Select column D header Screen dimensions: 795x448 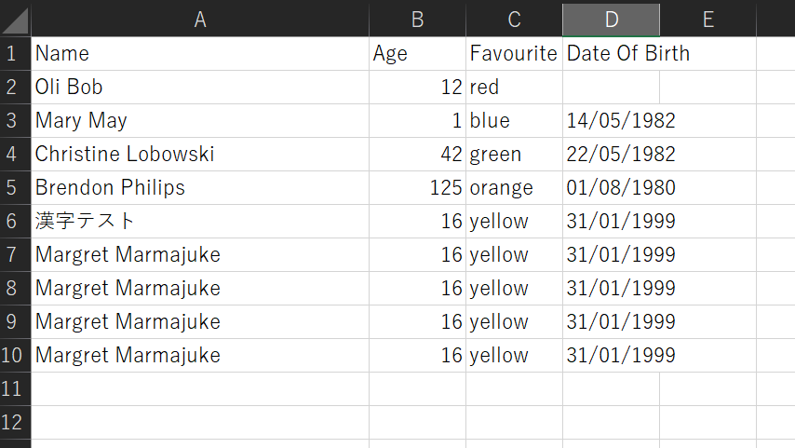(611, 20)
